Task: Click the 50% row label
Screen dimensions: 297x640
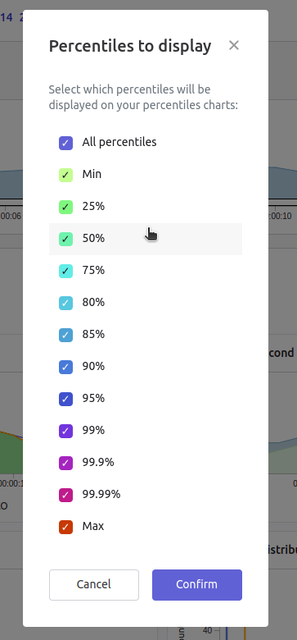Action: click(93, 239)
